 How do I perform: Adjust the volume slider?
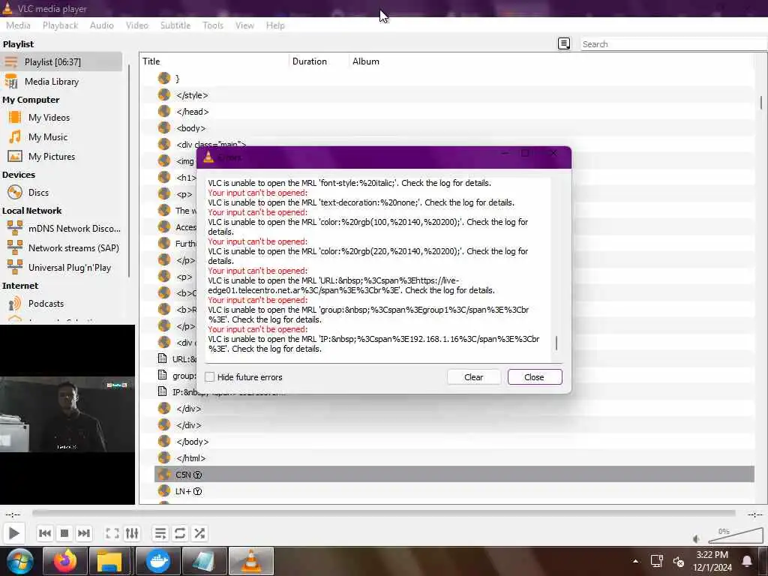tap(735, 535)
